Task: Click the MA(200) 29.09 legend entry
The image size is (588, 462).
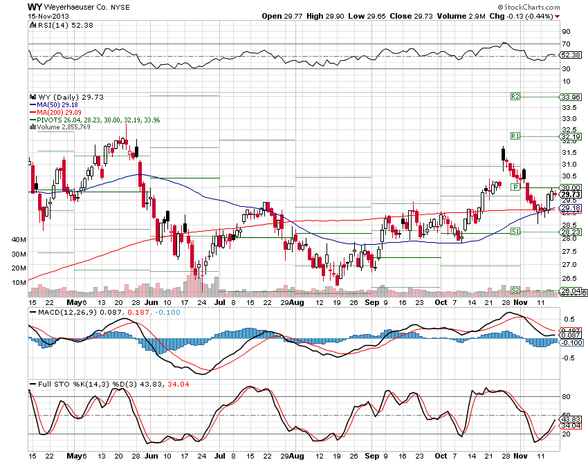Action: 59,113
